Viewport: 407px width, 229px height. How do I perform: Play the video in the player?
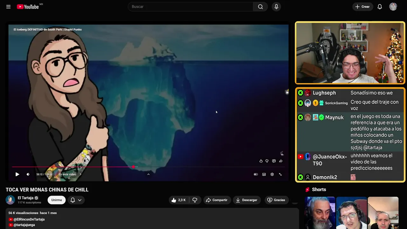click(x=17, y=174)
